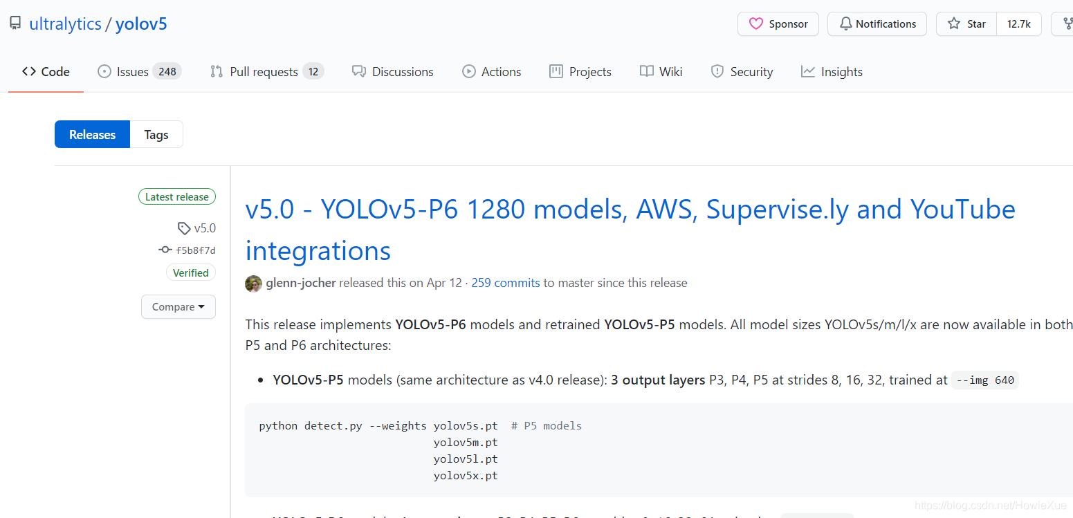The image size is (1073, 518).
Task: Open the ultralytics owner link
Action: 65,24
